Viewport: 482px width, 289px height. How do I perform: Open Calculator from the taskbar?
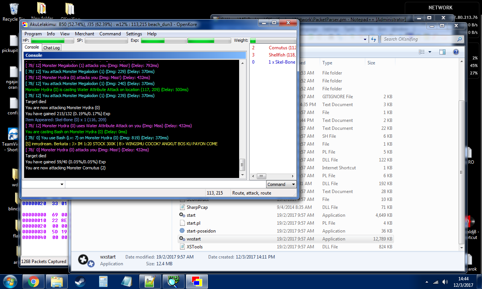tap(103, 281)
